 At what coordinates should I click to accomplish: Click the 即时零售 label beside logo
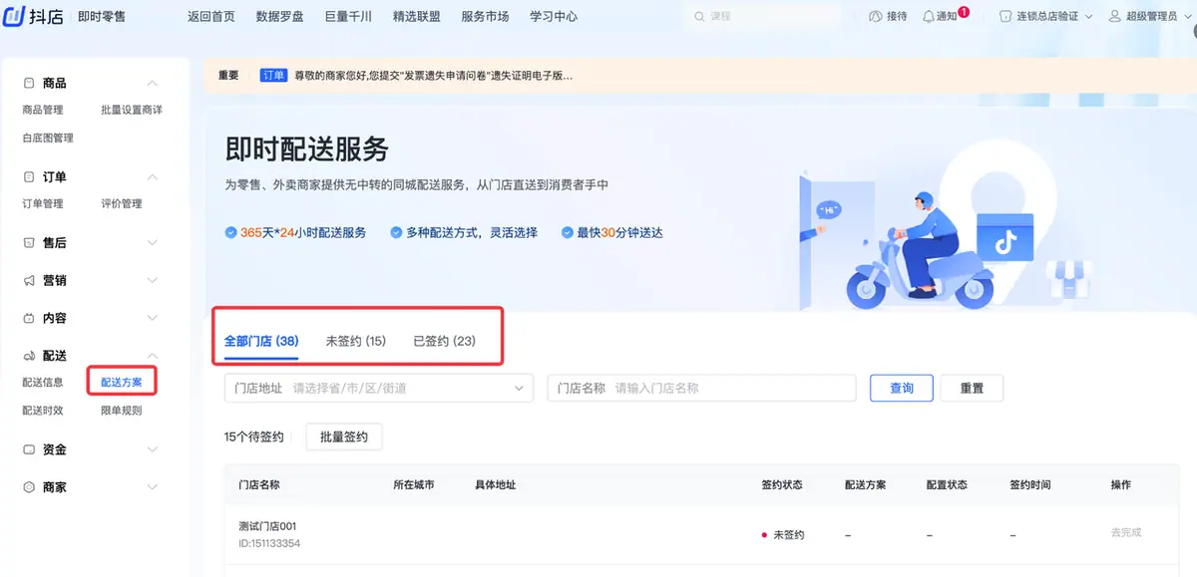pyautogui.click(x=102, y=17)
